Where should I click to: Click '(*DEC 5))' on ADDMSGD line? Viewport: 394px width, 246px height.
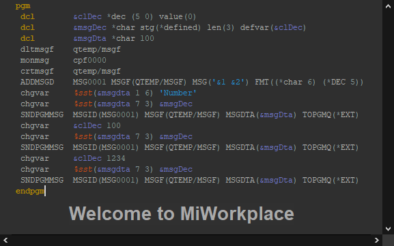[x=343, y=82]
